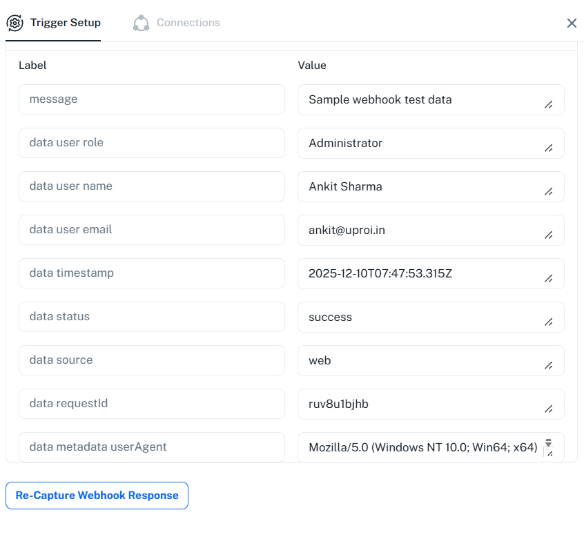Screen dimensions: 584x548
Task: Click the web value text area
Action: pyautogui.click(x=421, y=360)
